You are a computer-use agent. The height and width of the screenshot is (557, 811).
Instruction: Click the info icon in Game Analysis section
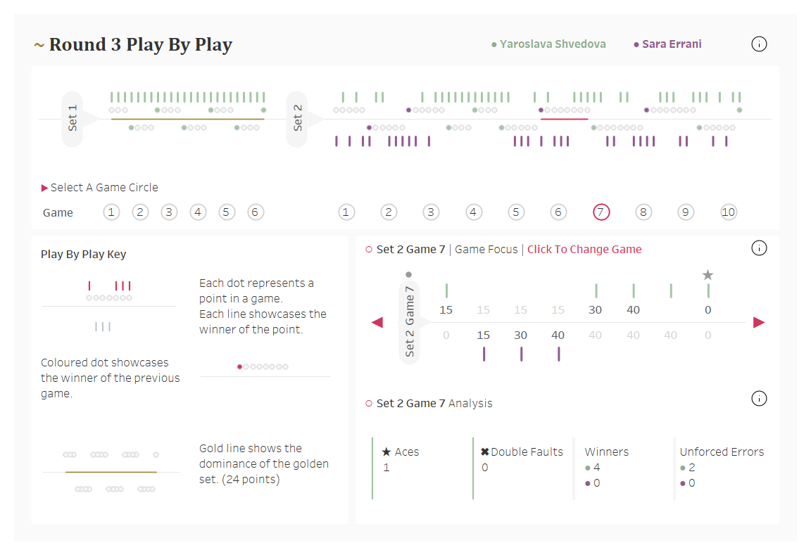pyautogui.click(x=759, y=399)
